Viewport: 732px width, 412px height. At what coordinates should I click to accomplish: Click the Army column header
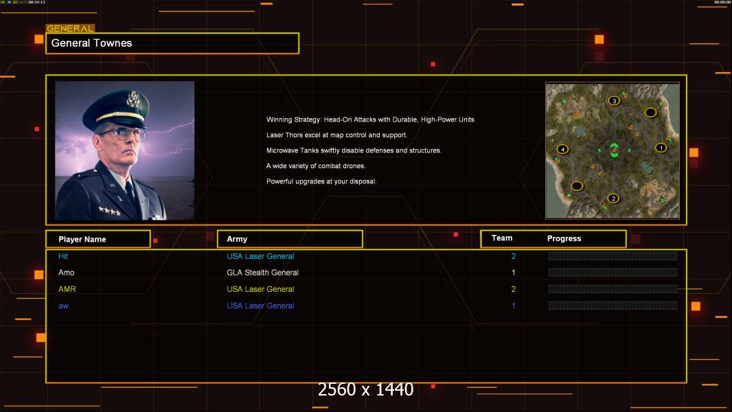pos(289,239)
